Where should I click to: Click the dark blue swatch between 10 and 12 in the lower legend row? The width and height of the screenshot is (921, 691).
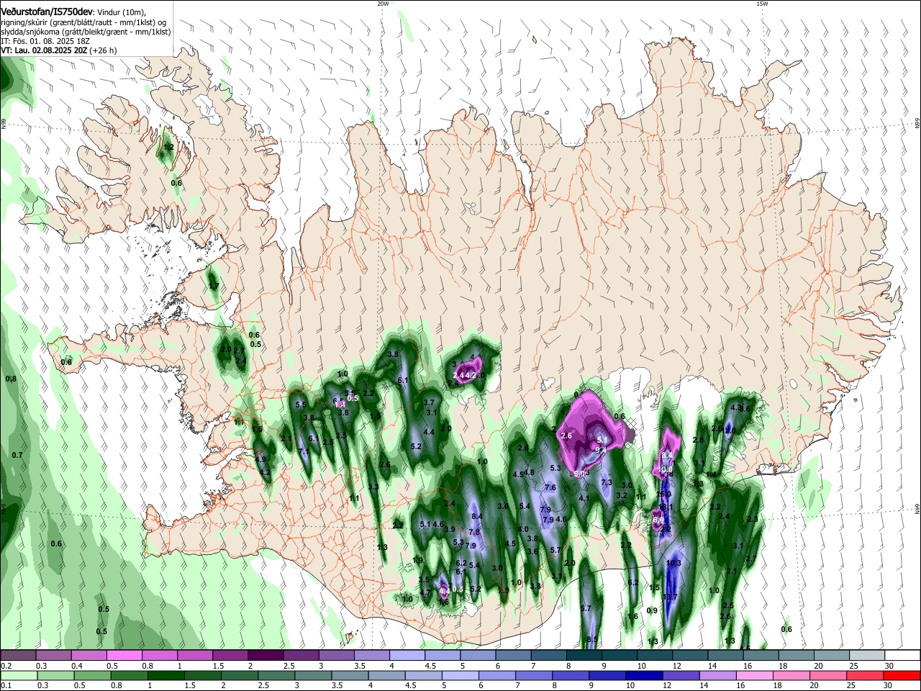644,675
